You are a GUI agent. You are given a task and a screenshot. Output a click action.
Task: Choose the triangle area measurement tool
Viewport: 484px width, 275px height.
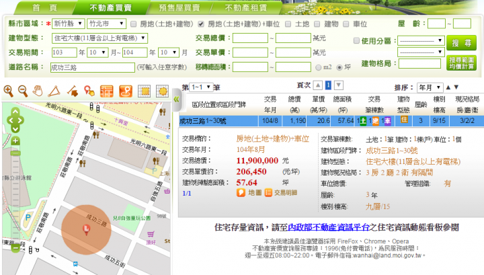point(55,90)
